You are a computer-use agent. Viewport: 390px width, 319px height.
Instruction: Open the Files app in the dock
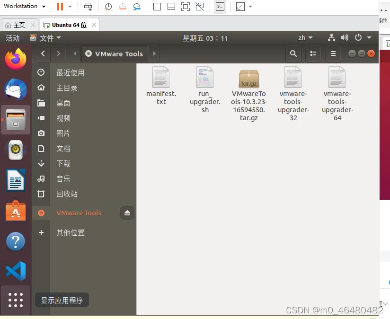tap(16, 120)
